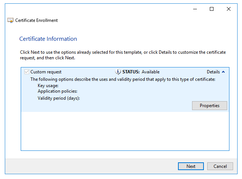Minimize the Certificate Enrollment window
This screenshot has width=242, height=179.
[x=195, y=9]
